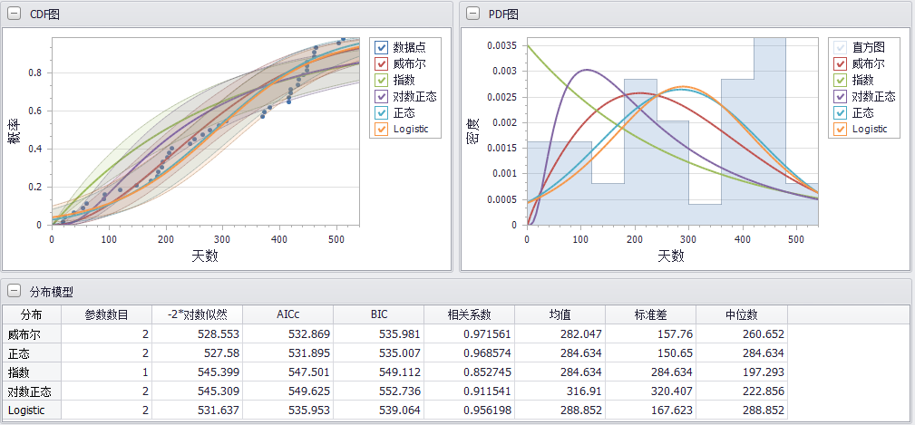
Task: Collapse the 分布模型 panel
Action: pos(14,291)
